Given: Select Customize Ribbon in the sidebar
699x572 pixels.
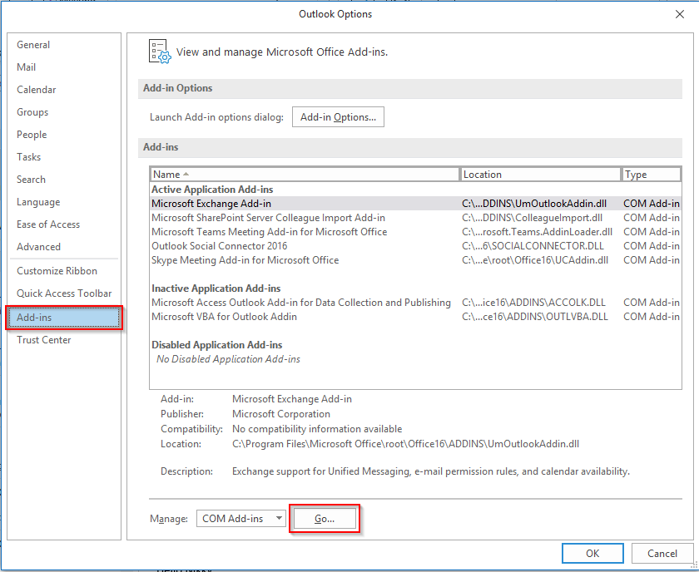Looking at the screenshot, I should [52, 270].
